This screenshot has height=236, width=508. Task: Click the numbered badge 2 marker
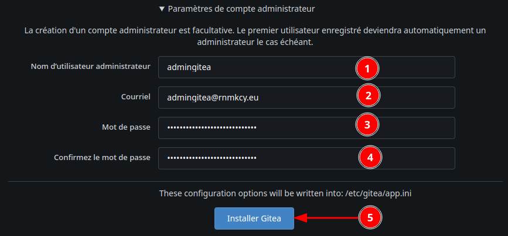pos(369,96)
